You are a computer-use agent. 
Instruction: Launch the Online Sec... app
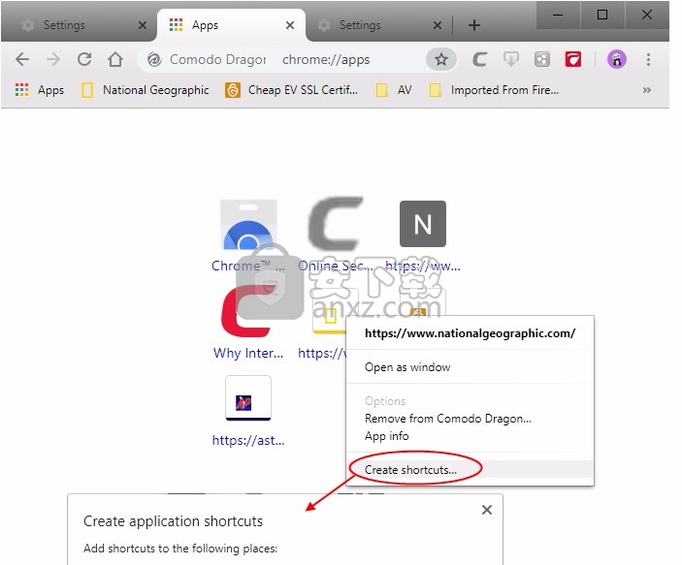(336, 224)
